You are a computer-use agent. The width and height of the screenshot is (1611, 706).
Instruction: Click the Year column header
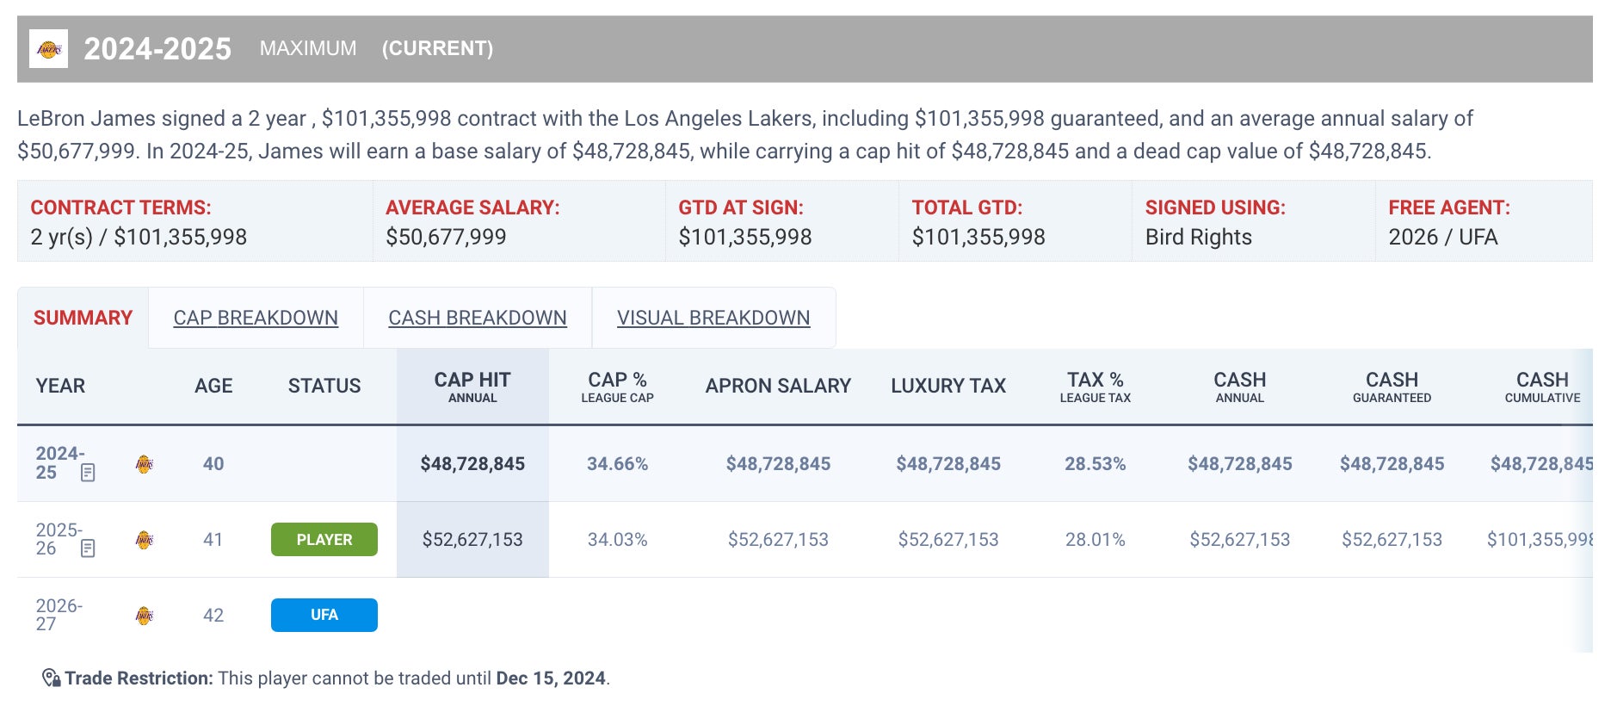[x=60, y=387]
